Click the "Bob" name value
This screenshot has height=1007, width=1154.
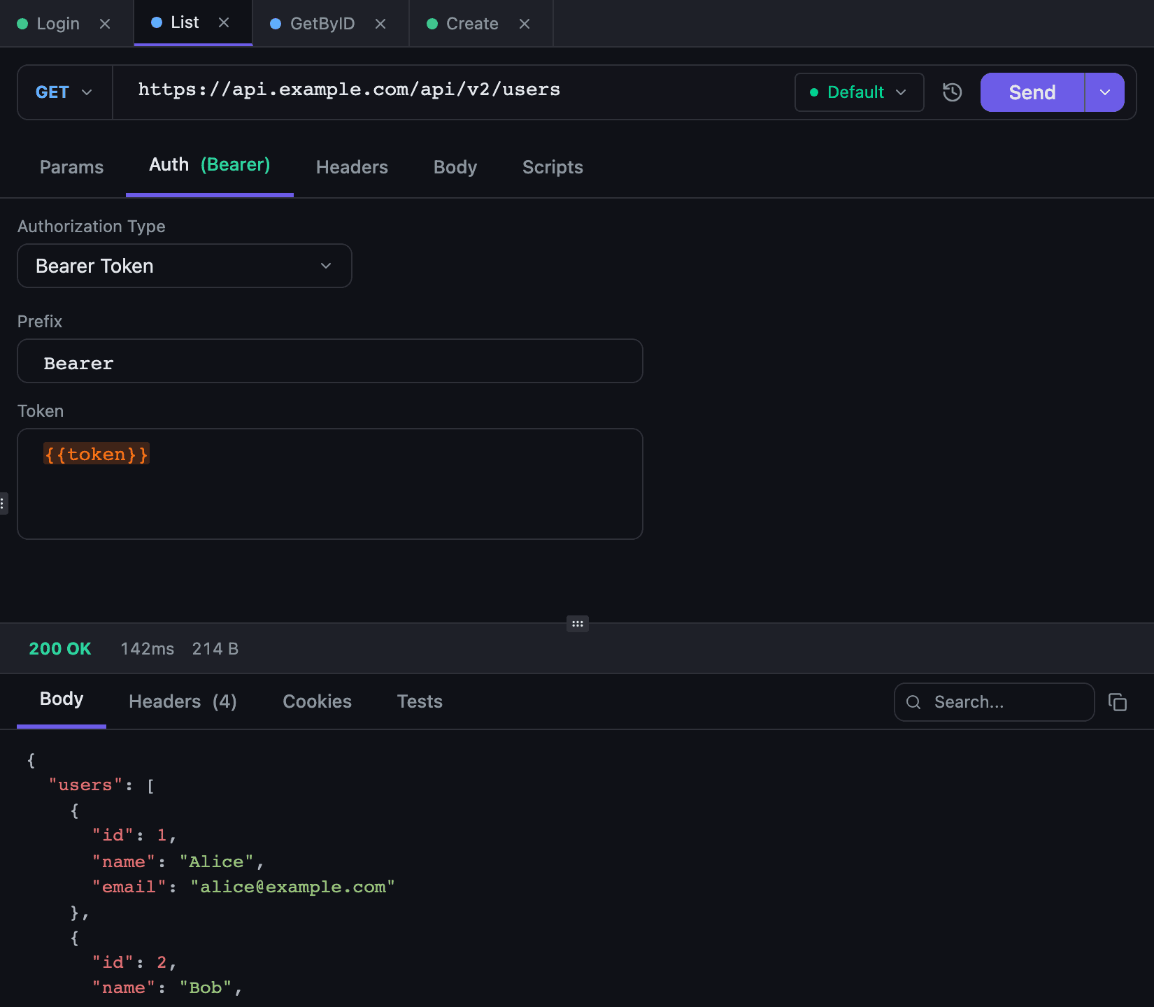(206, 987)
